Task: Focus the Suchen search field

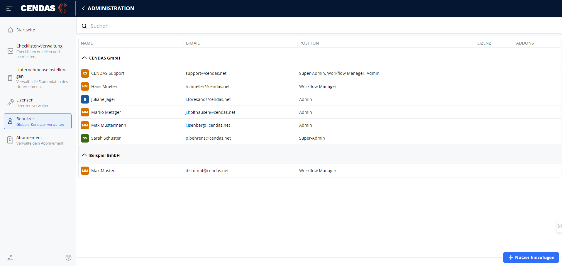Action: tap(319, 26)
